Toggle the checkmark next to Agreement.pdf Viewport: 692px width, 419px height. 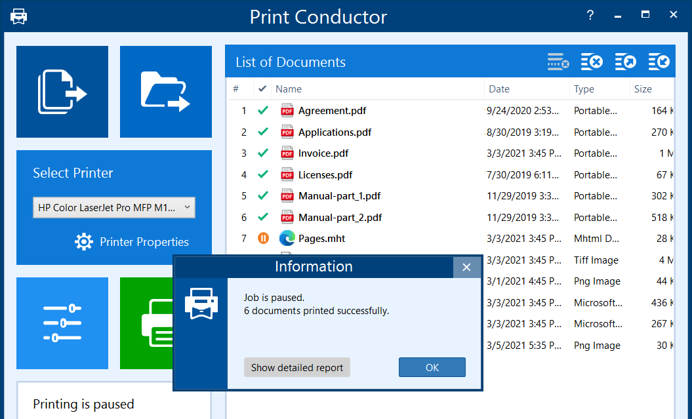263,111
